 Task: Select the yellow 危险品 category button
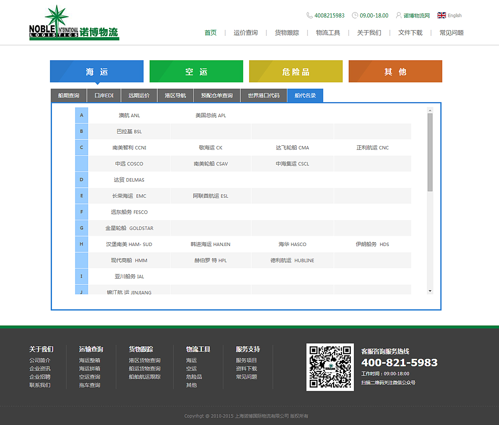pyautogui.click(x=296, y=71)
